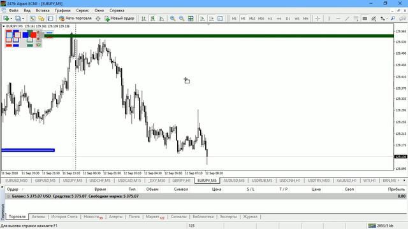
Task: Click the current price label 129.136
Action: [x=400, y=156]
